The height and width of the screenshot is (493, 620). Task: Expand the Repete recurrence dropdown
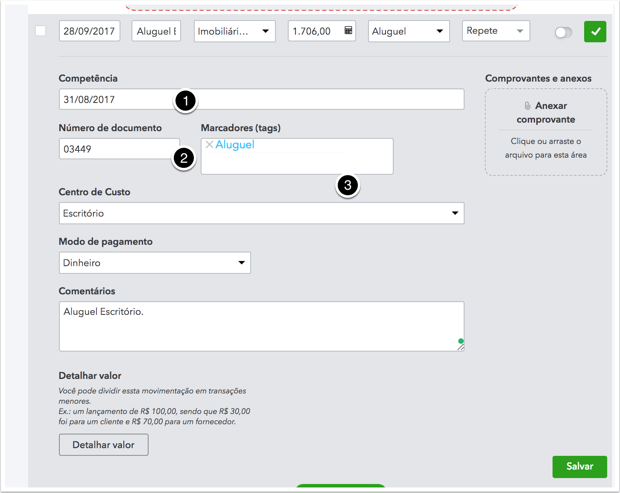tap(495, 31)
